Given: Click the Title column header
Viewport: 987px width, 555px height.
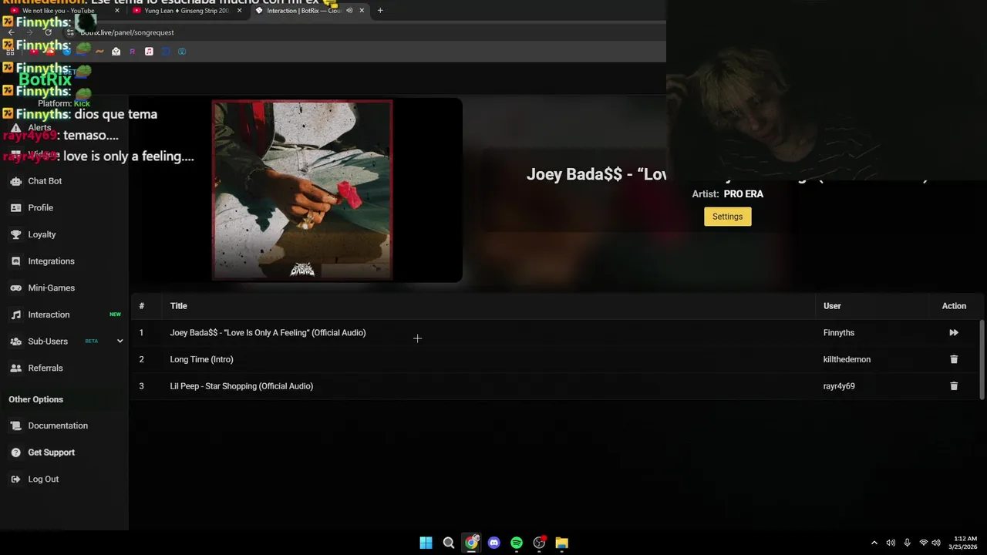Looking at the screenshot, I should (178, 306).
